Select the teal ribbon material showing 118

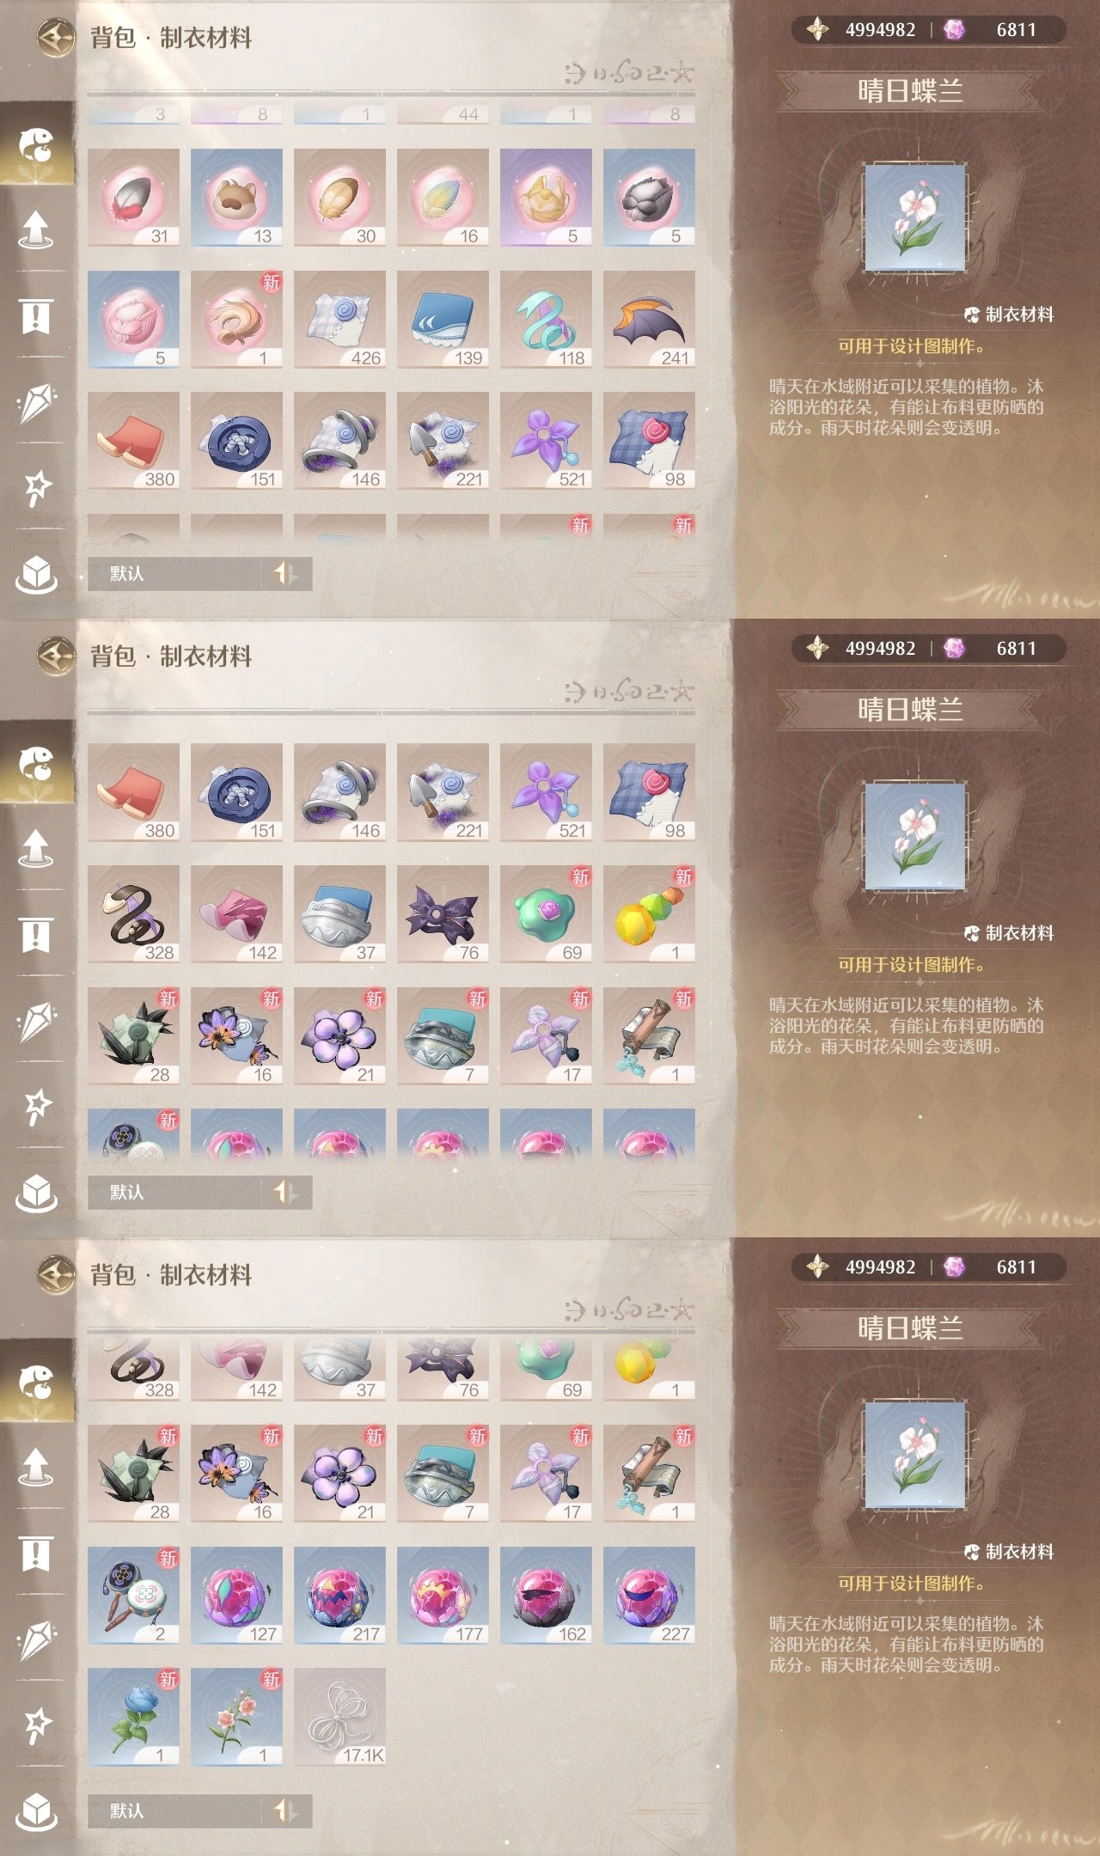[546, 320]
